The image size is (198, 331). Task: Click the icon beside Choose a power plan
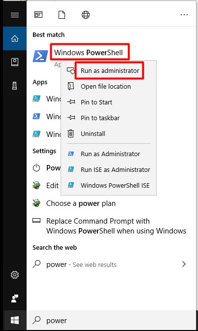point(36,203)
